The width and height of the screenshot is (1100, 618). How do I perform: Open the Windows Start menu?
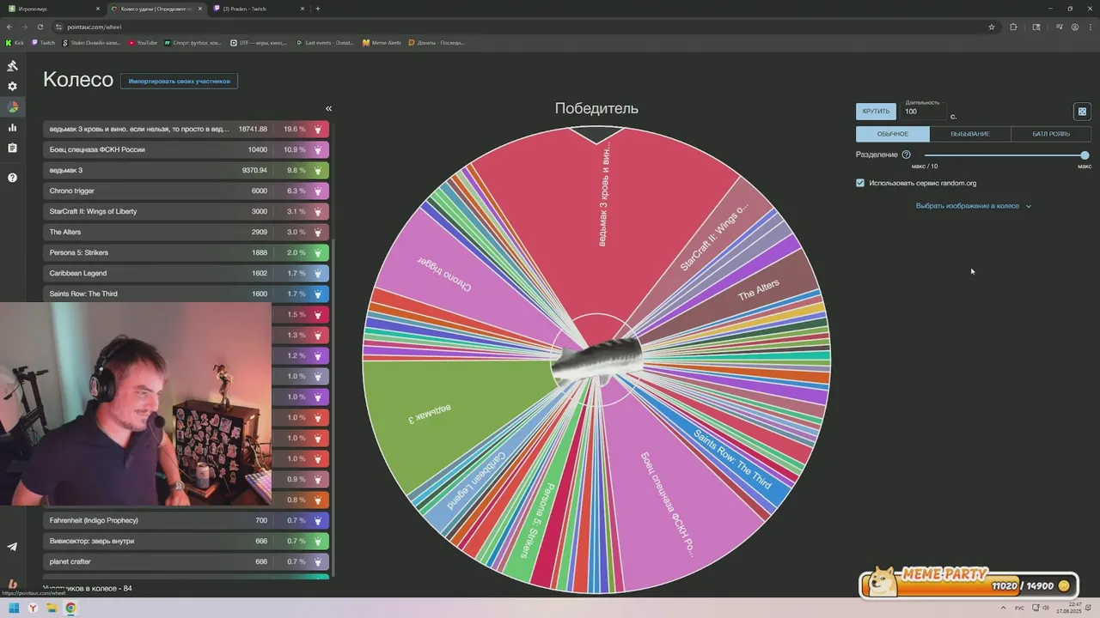click(14, 609)
